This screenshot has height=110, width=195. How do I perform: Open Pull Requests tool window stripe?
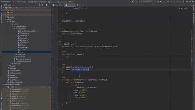tap(1, 18)
